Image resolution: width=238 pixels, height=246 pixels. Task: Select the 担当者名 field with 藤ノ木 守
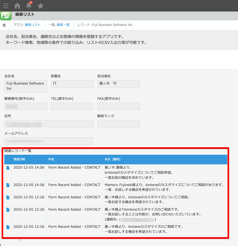[x=118, y=84]
